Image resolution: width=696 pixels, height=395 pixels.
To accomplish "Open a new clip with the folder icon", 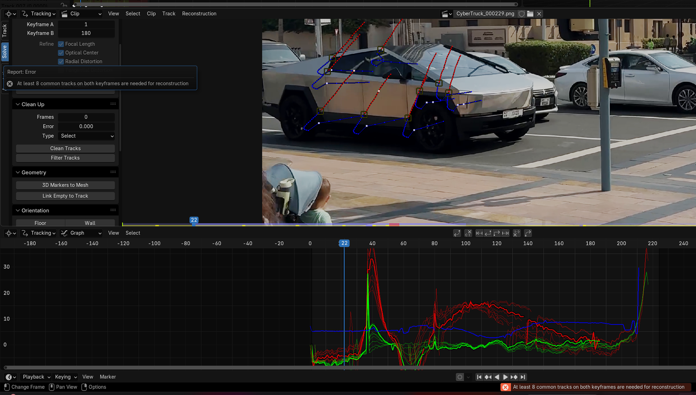I will [530, 14].
